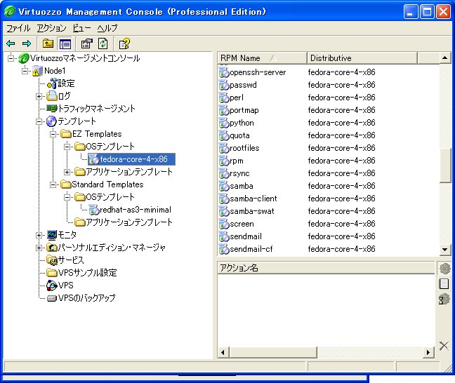Click actions pane scroll right arrow
This screenshot has width=455, height=383.
click(x=428, y=353)
